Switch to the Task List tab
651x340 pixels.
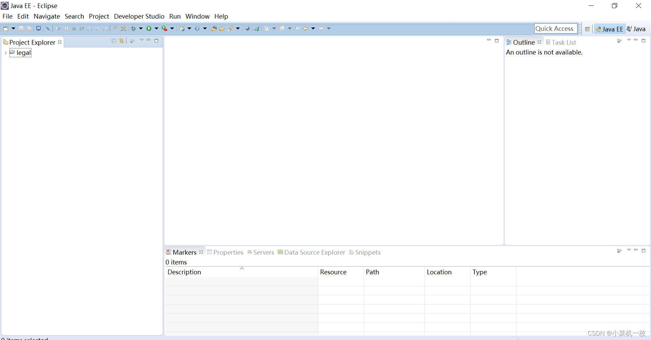click(561, 42)
